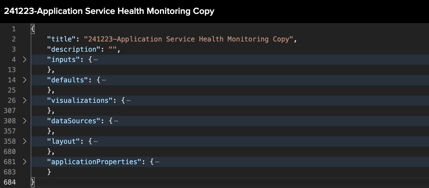Viewport: 429px width, 188px height.
Task: Unfold the "applicationProperties" section
Action: point(24,162)
